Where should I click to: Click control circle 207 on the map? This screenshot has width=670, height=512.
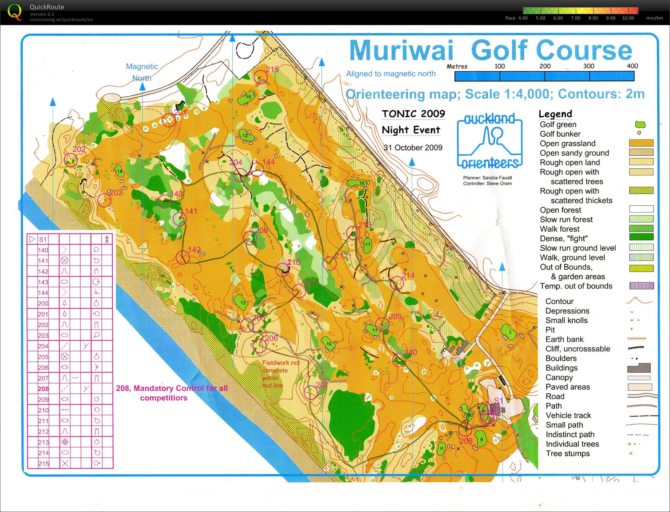pos(311,393)
